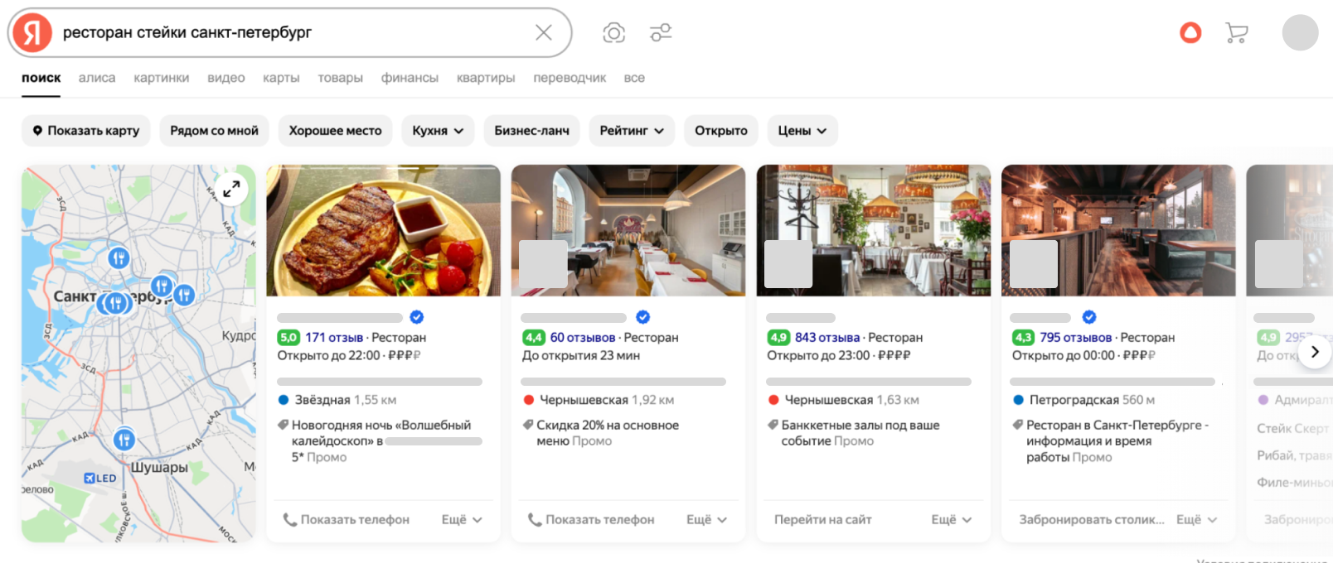This screenshot has width=1333, height=563.
Task: Switch to the товары tab
Action: [340, 78]
